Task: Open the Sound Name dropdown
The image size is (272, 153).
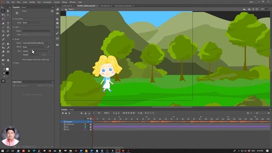Action: tap(36, 43)
